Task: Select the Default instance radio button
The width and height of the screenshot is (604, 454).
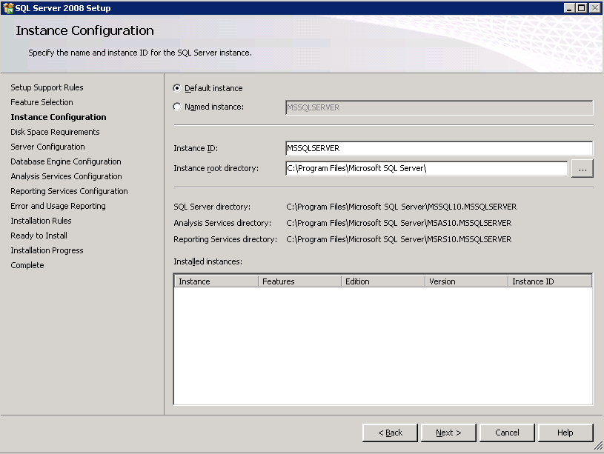Action: (176, 88)
